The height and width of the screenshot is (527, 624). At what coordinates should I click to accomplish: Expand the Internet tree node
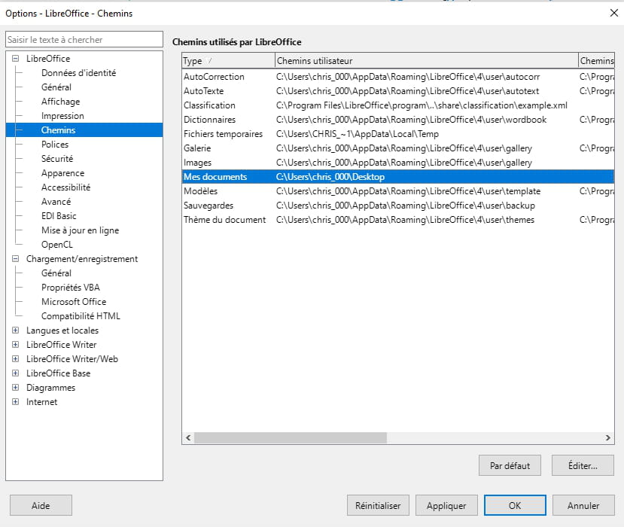(x=16, y=402)
